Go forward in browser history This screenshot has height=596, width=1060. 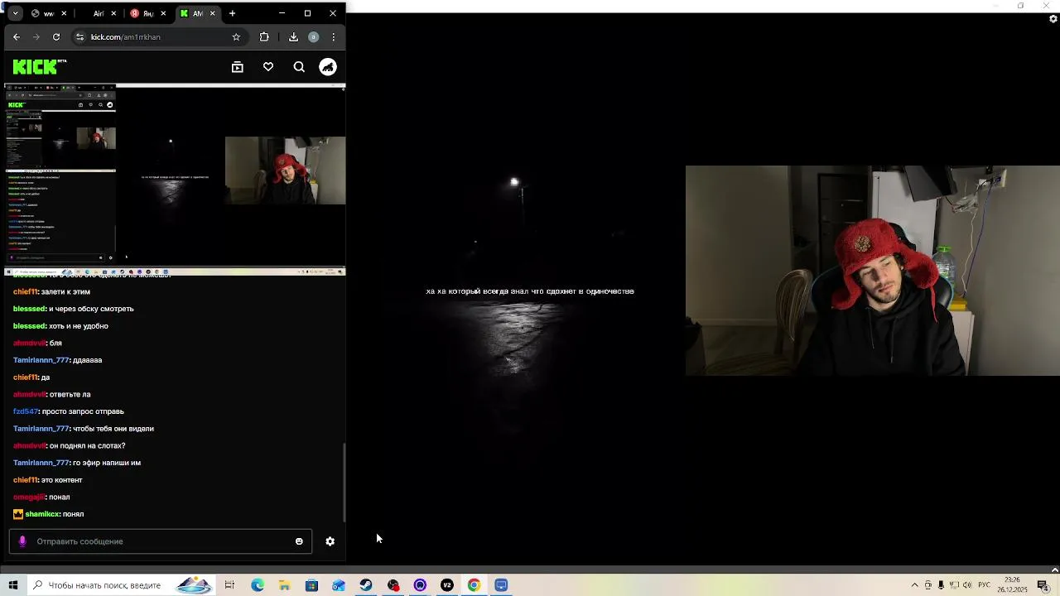click(36, 36)
